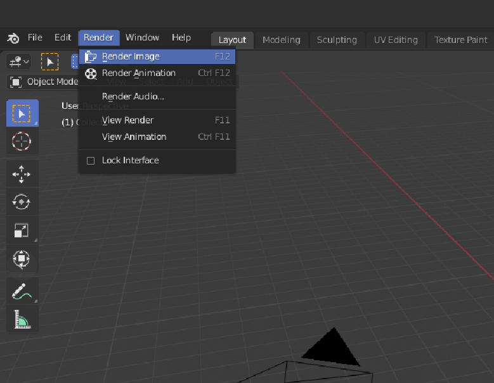Switch to the Sculpting workspace tab

click(337, 40)
